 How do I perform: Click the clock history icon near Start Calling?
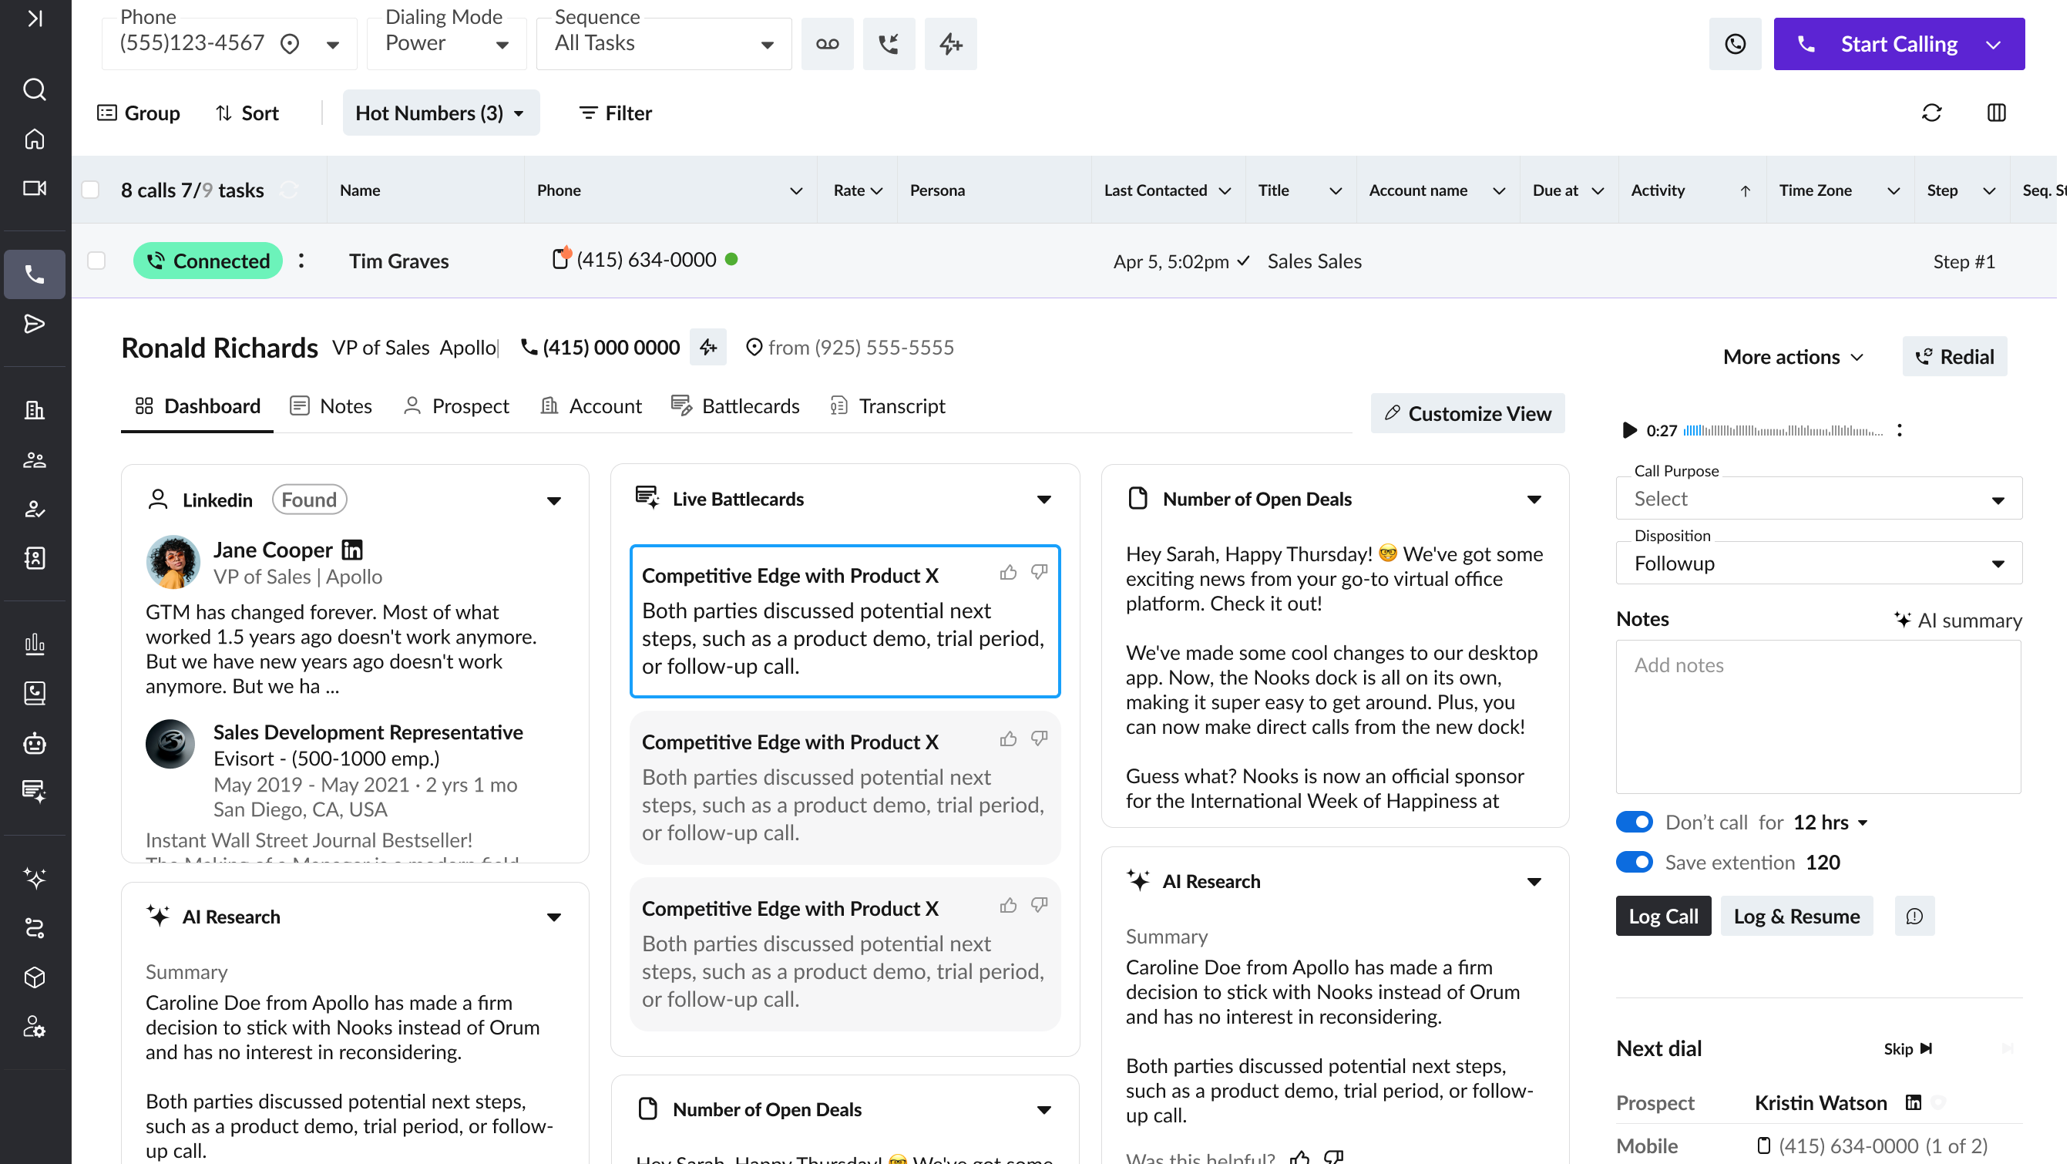1735,44
